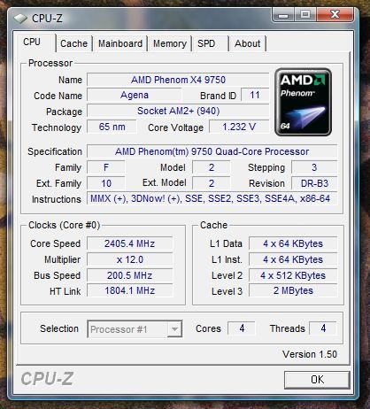This screenshot has width=370, height=409.
Task: Select the Specification text field
Action: (212, 151)
